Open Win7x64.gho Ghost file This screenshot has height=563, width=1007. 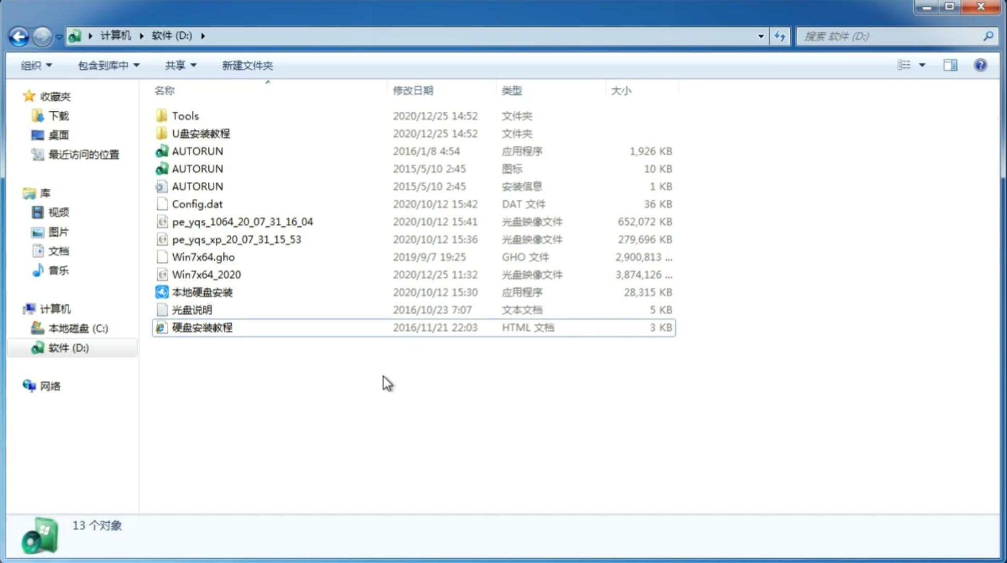pyautogui.click(x=202, y=257)
